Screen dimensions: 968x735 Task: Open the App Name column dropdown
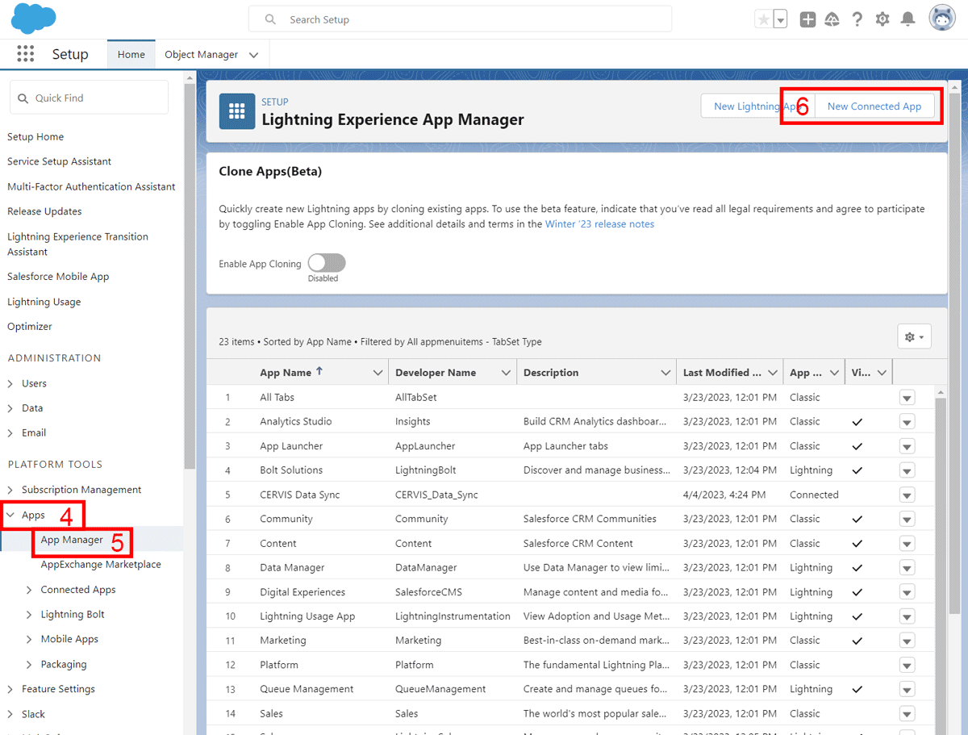click(x=376, y=372)
